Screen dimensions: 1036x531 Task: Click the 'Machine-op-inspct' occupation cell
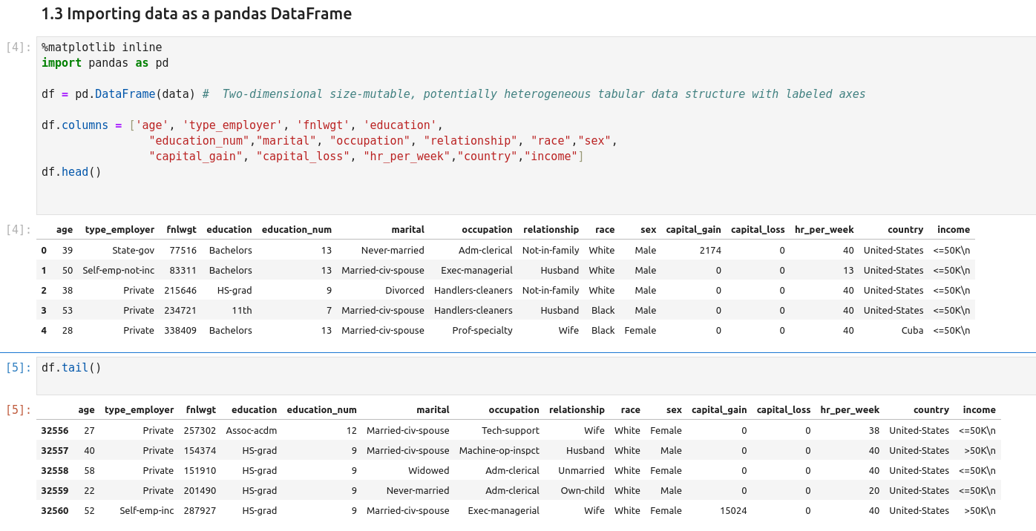(x=499, y=450)
